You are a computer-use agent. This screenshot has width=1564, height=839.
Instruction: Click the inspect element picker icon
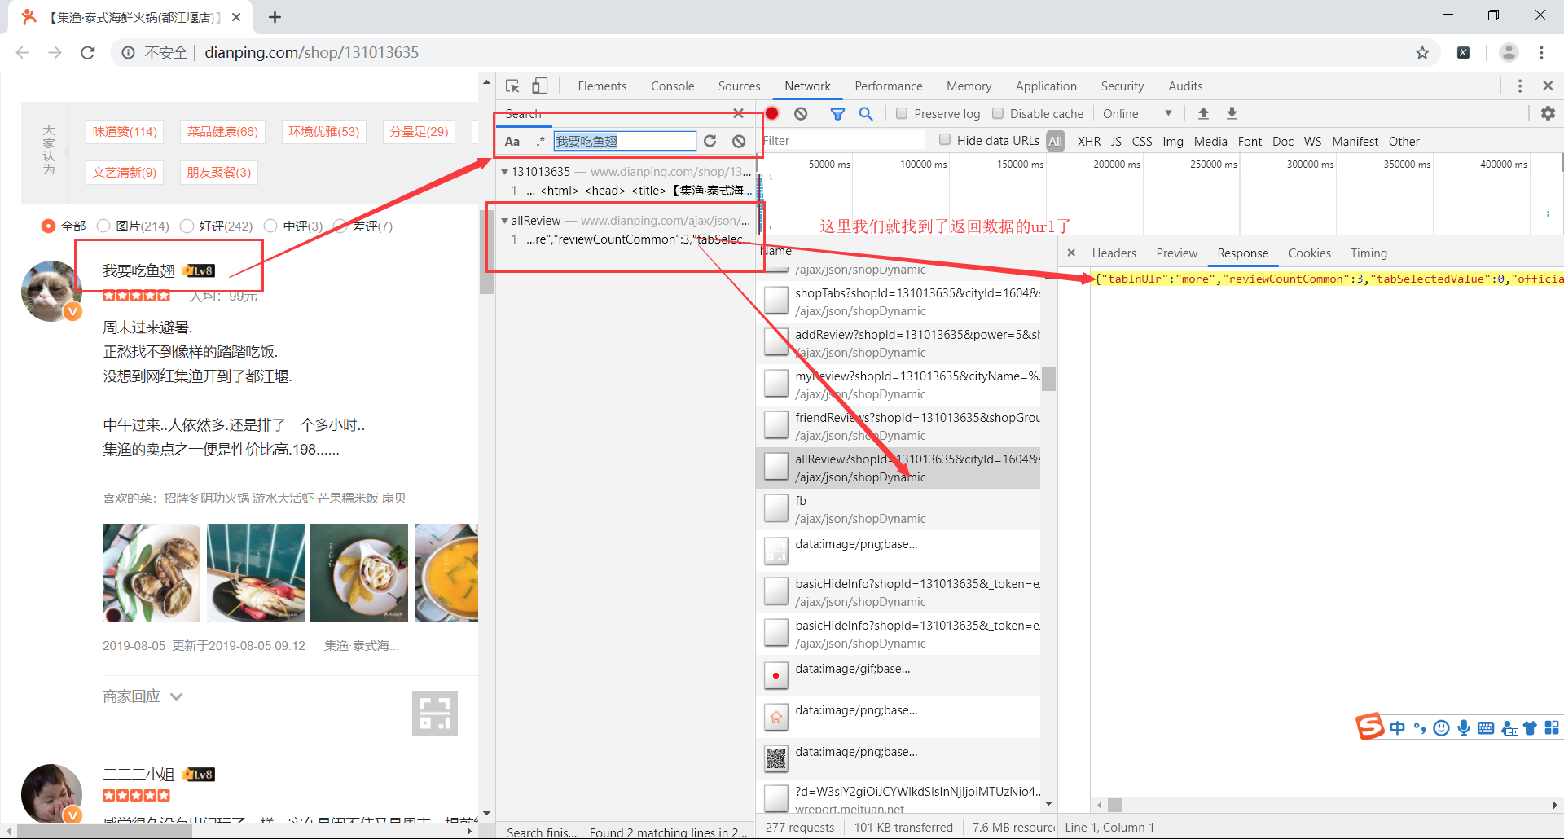[x=512, y=86]
